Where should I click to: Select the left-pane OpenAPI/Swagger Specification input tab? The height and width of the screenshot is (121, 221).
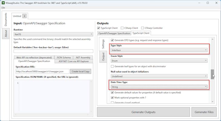[x=34, y=61]
